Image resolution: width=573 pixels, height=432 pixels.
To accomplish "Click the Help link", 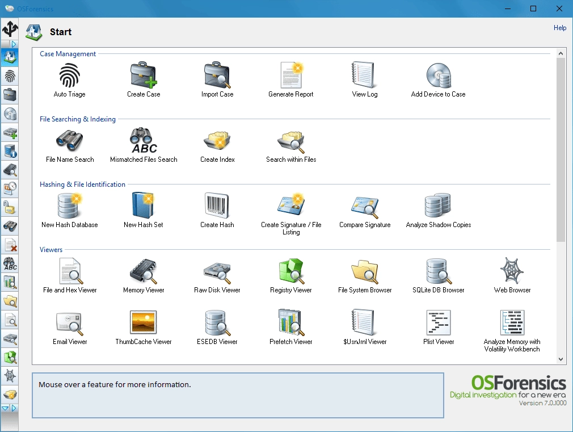I will tap(559, 28).
